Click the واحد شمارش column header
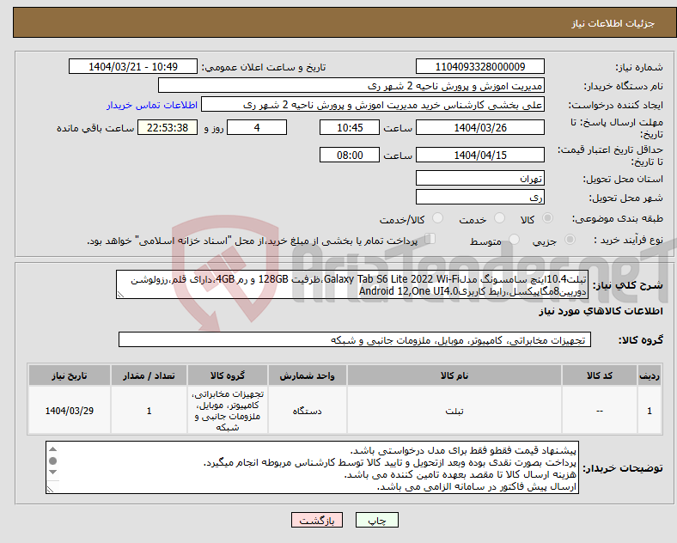Image resolution: width=677 pixels, height=543 pixels. point(307,375)
